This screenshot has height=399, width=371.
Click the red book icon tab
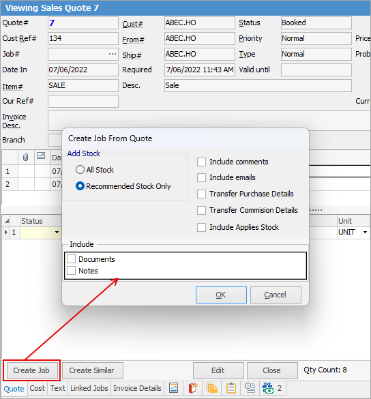(x=193, y=388)
